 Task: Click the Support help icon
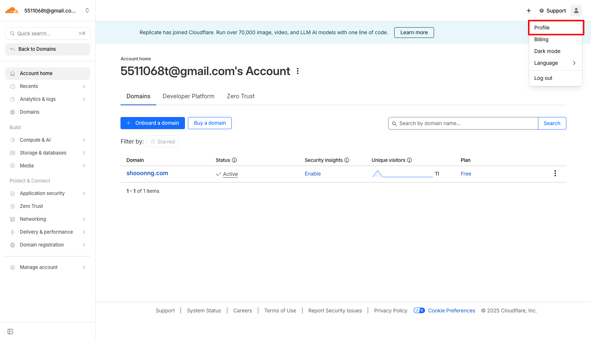(542, 11)
